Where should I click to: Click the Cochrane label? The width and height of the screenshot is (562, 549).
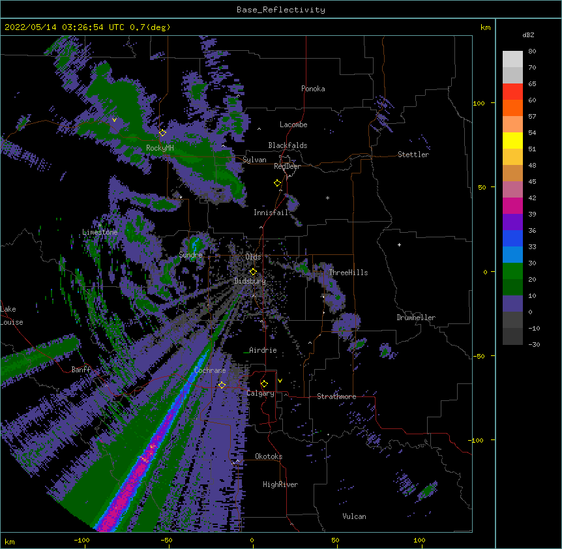(x=210, y=370)
